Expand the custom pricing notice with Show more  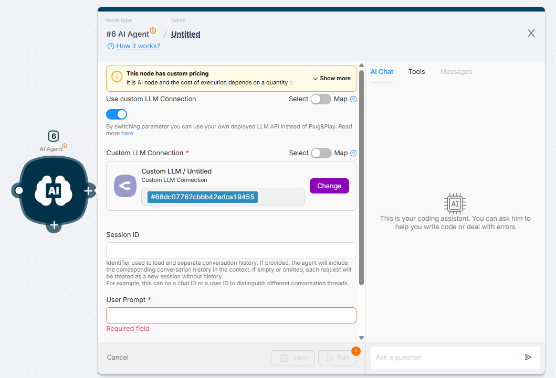pyautogui.click(x=331, y=79)
